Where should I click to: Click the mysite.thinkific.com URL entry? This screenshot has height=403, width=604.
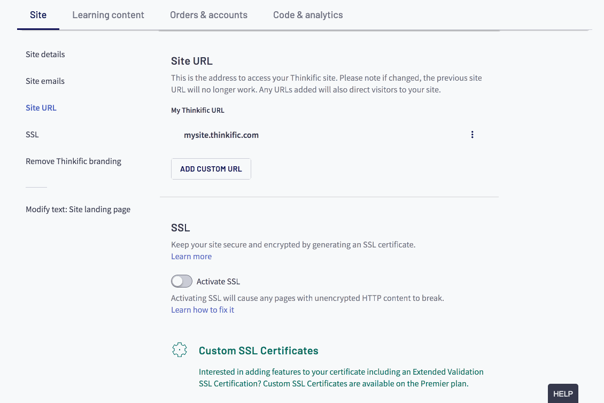pos(221,135)
